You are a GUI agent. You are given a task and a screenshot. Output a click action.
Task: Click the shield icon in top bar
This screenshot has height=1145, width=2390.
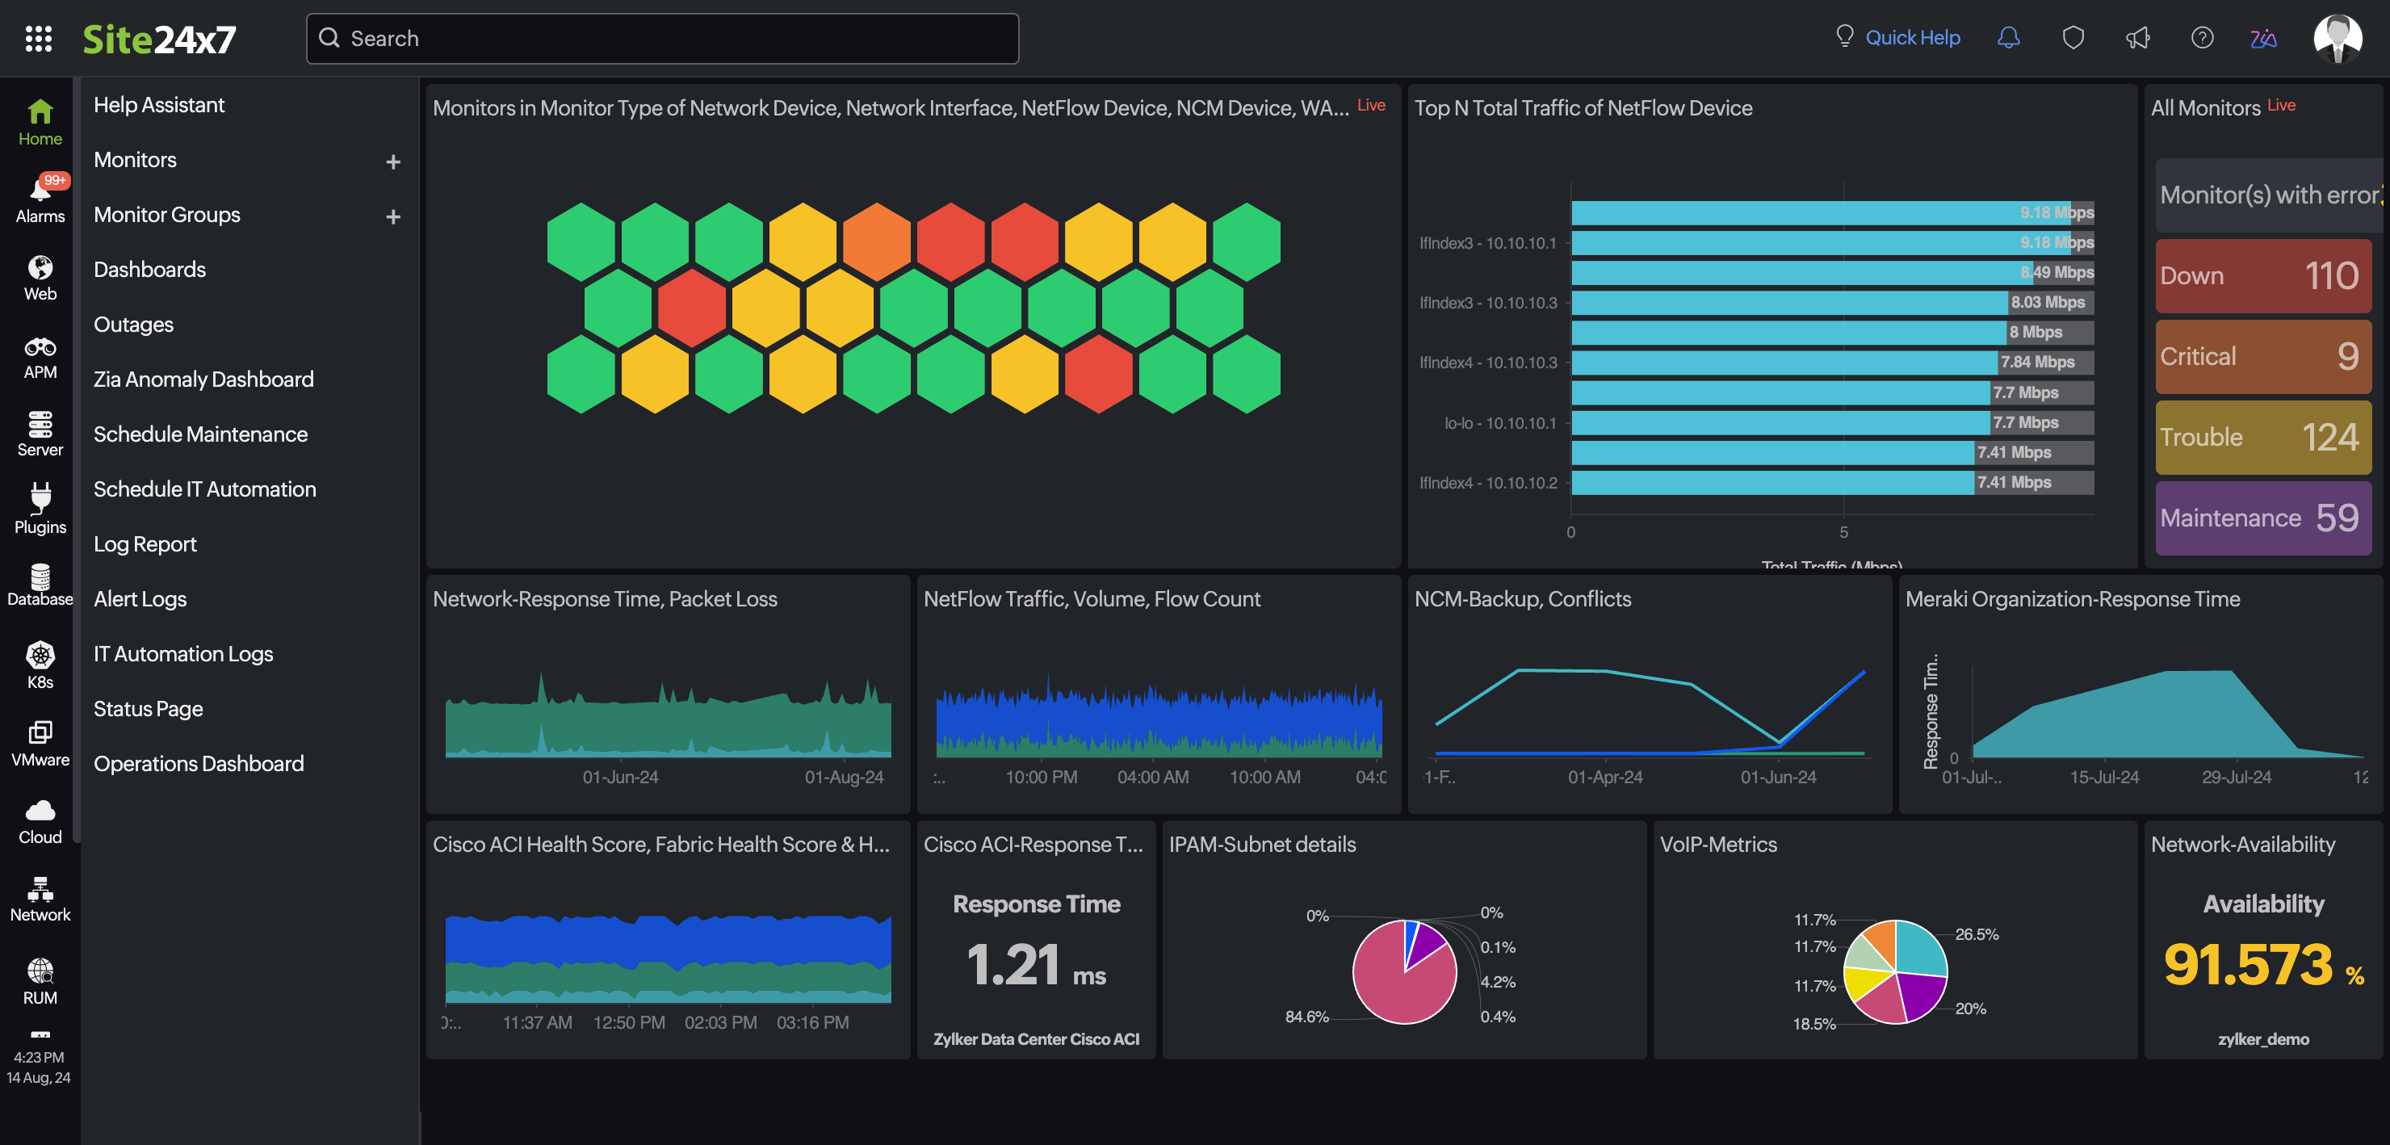click(2073, 38)
